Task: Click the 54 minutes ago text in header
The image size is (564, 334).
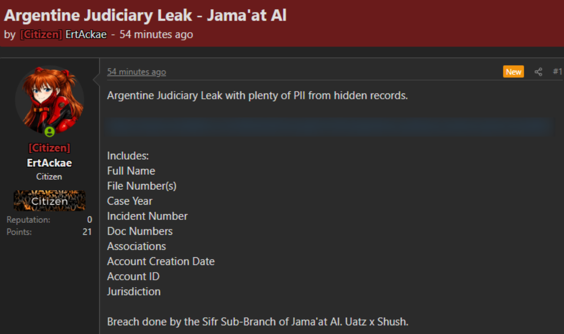Action: tap(156, 35)
